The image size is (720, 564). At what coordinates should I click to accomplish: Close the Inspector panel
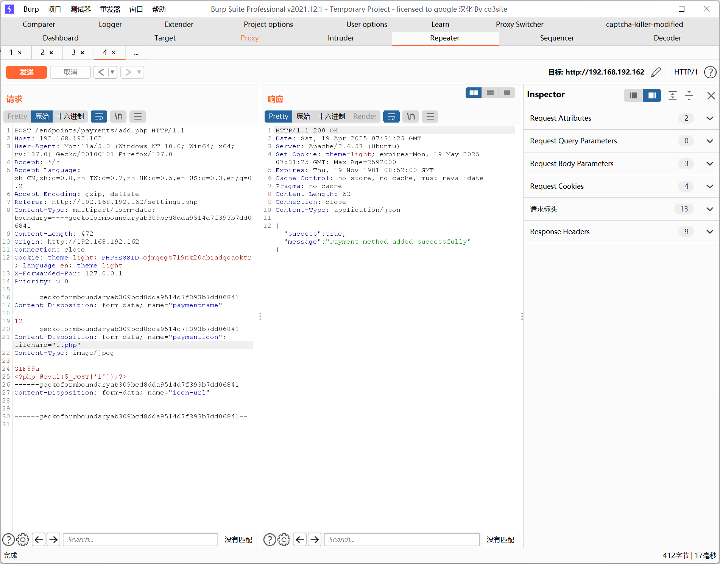pos(711,96)
